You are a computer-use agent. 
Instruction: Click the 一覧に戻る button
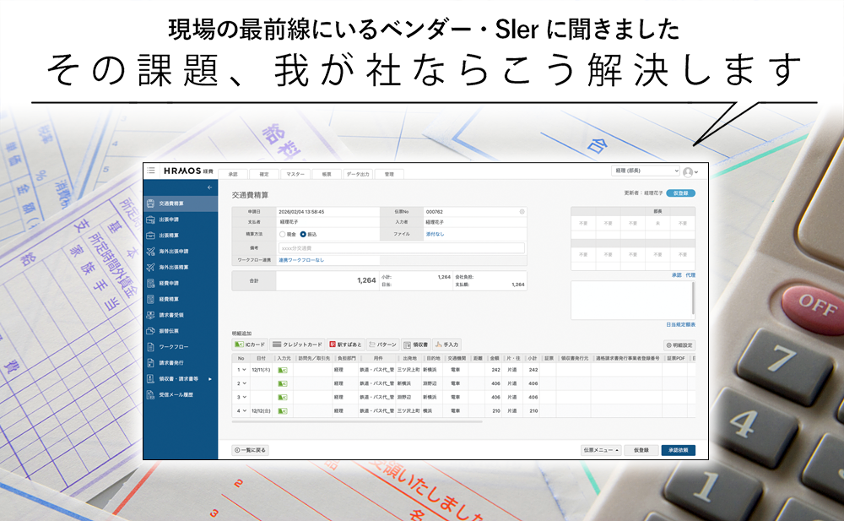click(x=249, y=450)
